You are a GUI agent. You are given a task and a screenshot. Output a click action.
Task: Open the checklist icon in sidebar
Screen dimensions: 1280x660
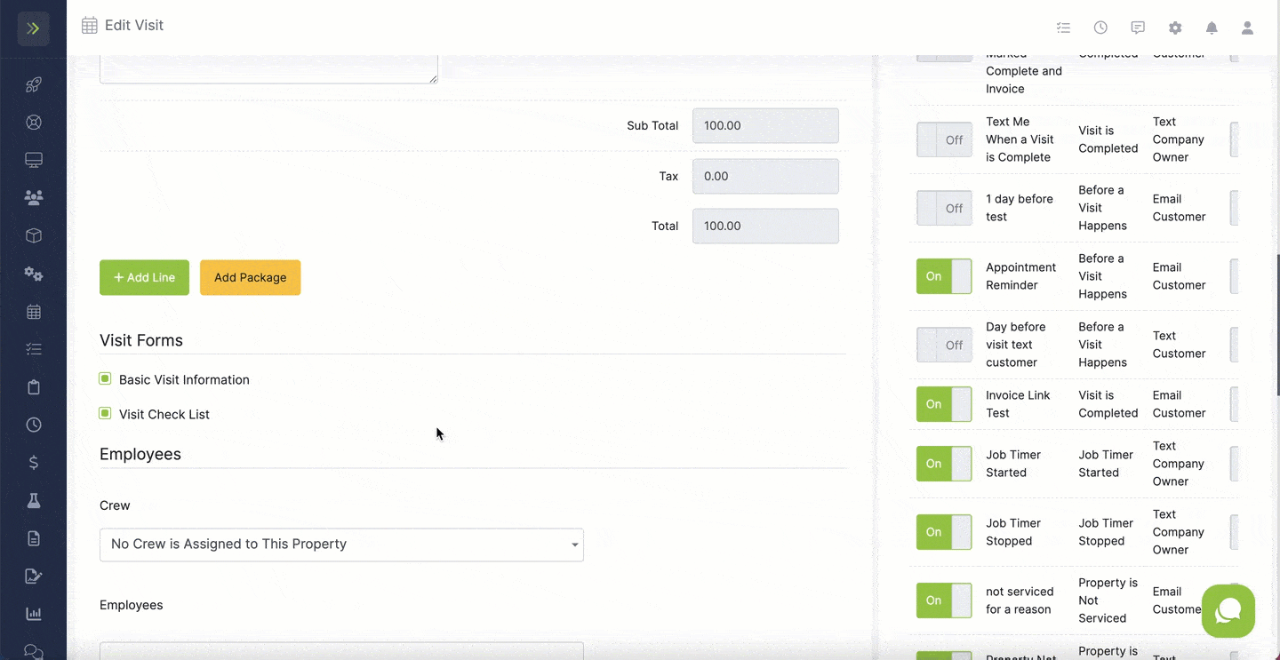(x=33, y=349)
